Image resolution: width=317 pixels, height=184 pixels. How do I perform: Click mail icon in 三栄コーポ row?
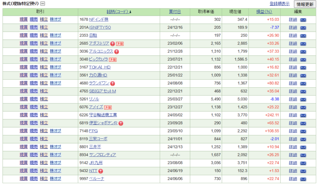click(303, 139)
